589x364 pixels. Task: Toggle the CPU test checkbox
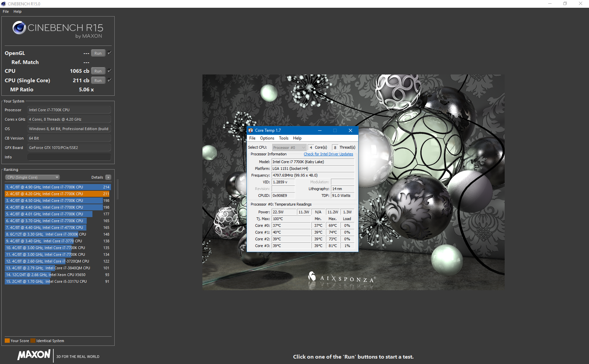[109, 71]
